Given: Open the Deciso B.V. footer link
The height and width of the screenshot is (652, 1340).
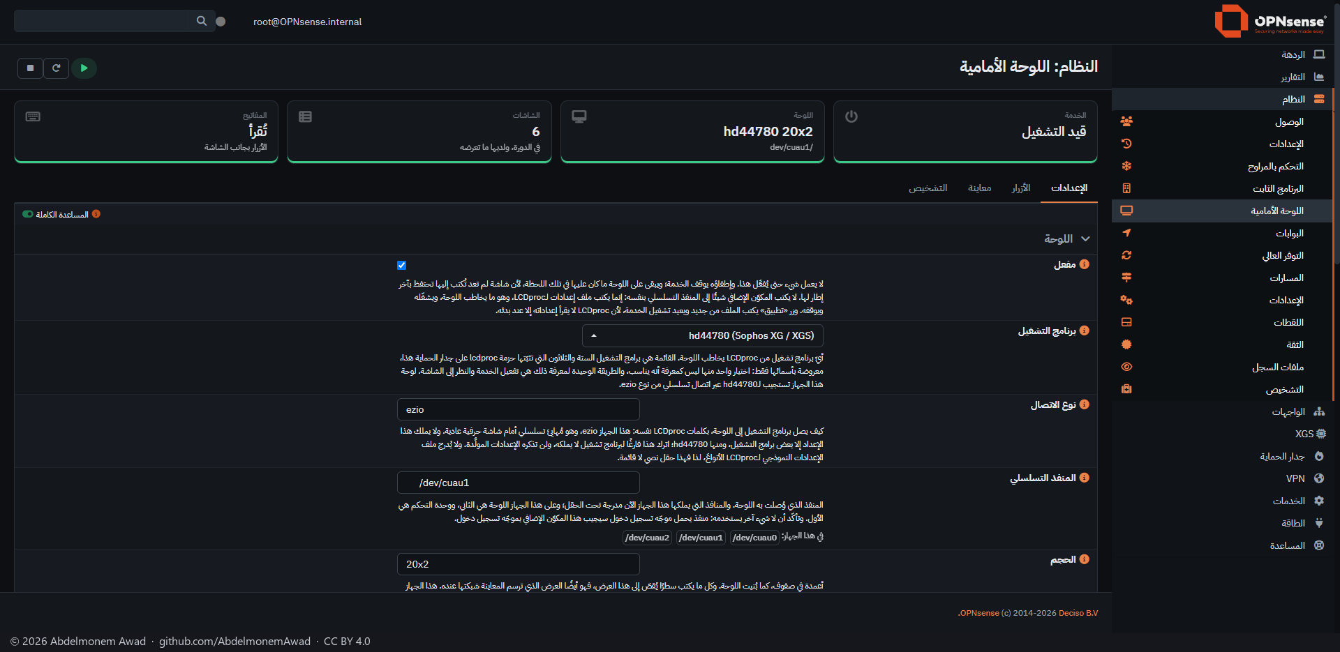Looking at the screenshot, I should [1078, 613].
